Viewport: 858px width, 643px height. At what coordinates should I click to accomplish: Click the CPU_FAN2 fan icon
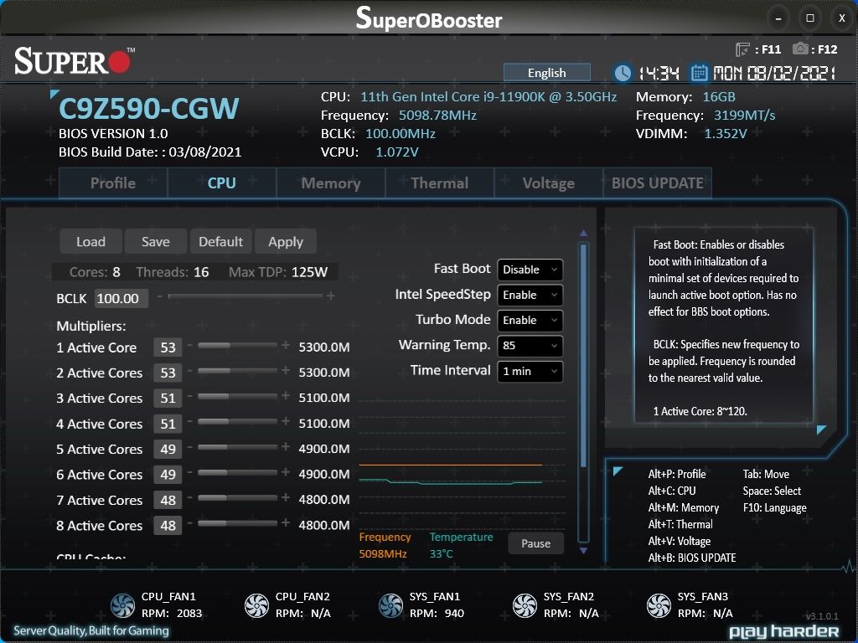(x=256, y=605)
